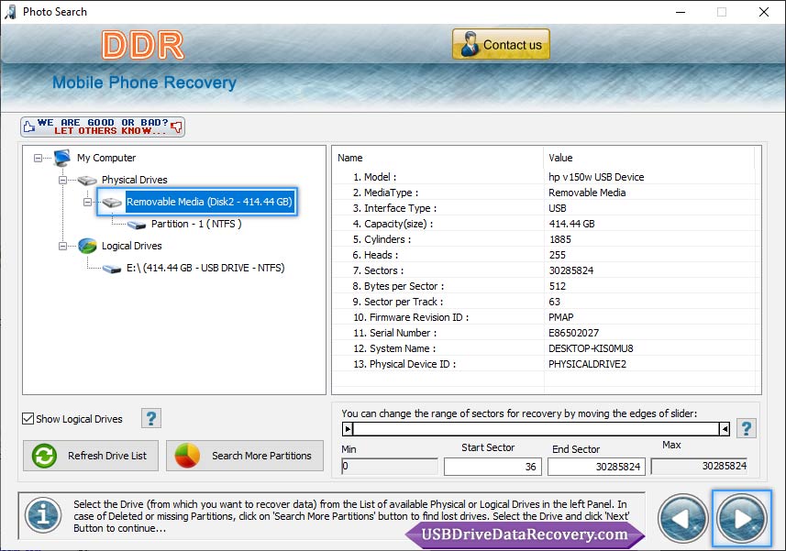
Task: Click the Physical Drives disk icon
Action: point(87,180)
